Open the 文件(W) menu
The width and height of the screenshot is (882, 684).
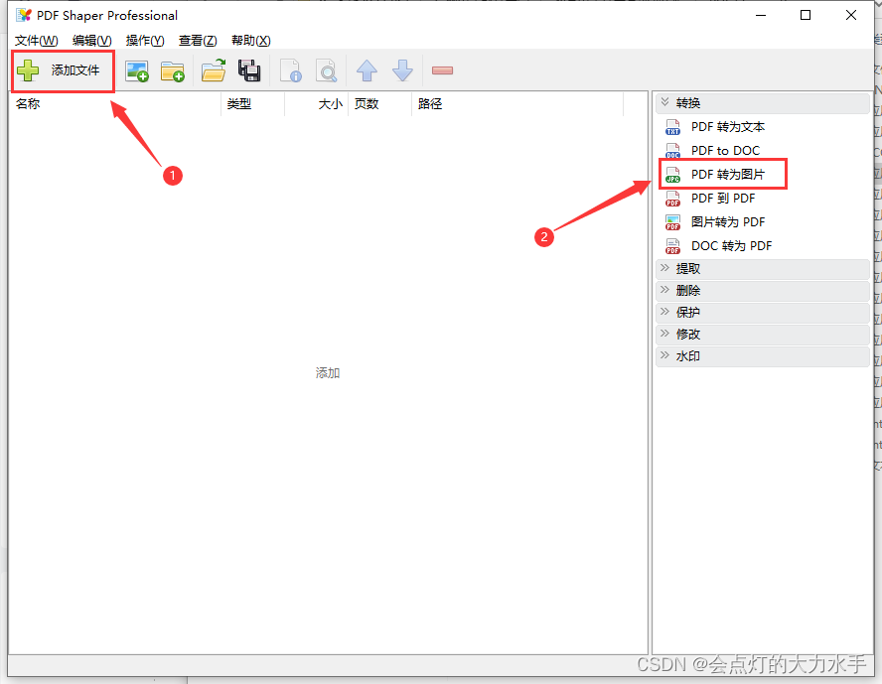[36, 41]
